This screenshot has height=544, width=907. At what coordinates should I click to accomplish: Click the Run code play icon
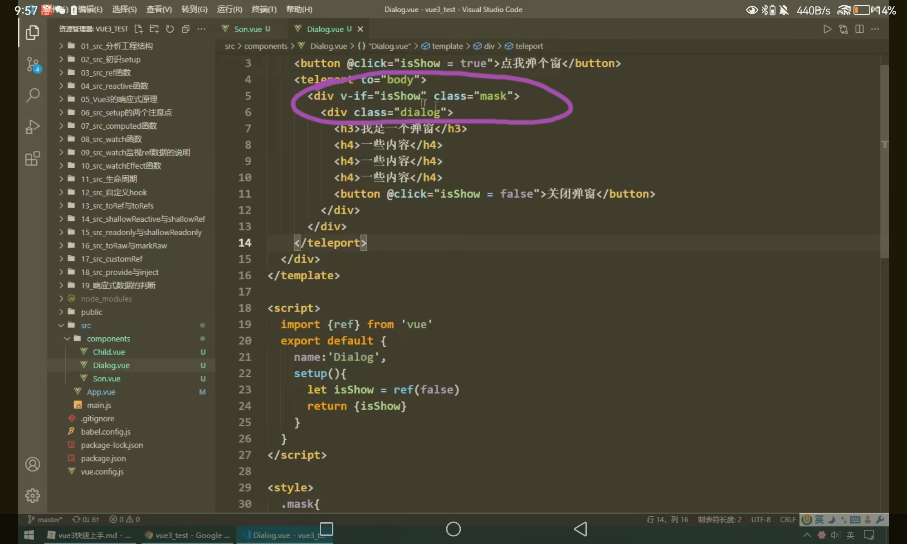(x=827, y=29)
